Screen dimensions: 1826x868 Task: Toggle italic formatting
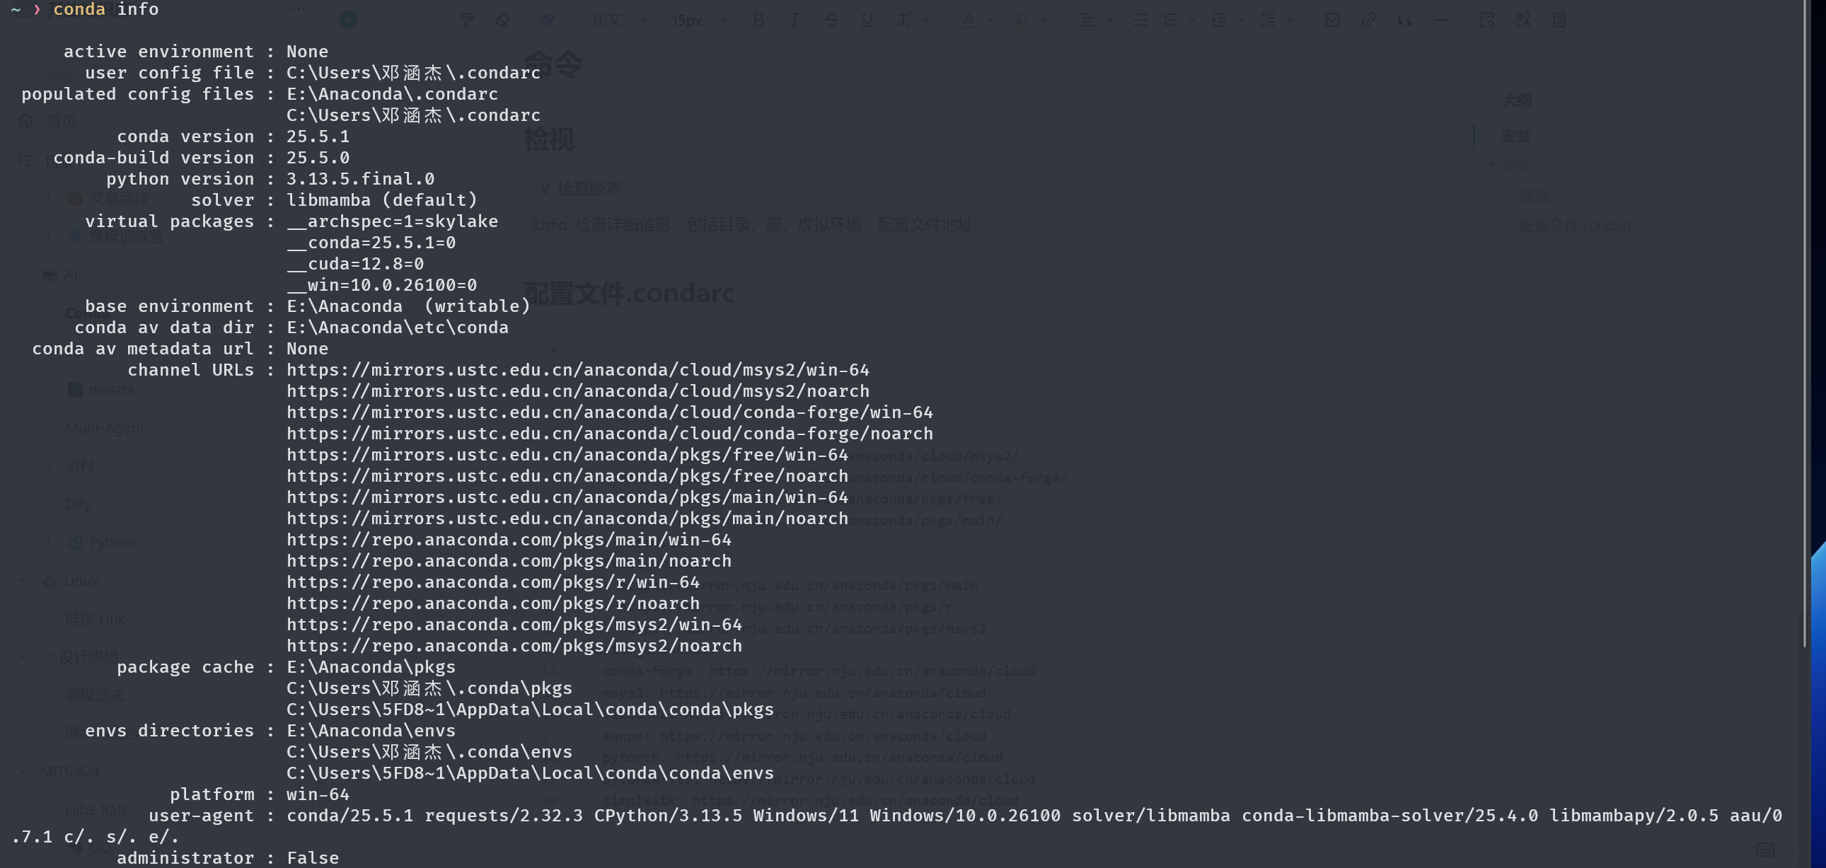(x=794, y=20)
